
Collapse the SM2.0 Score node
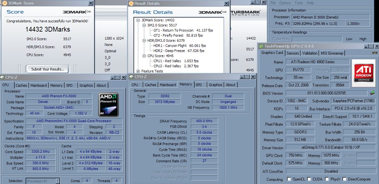click(144, 25)
